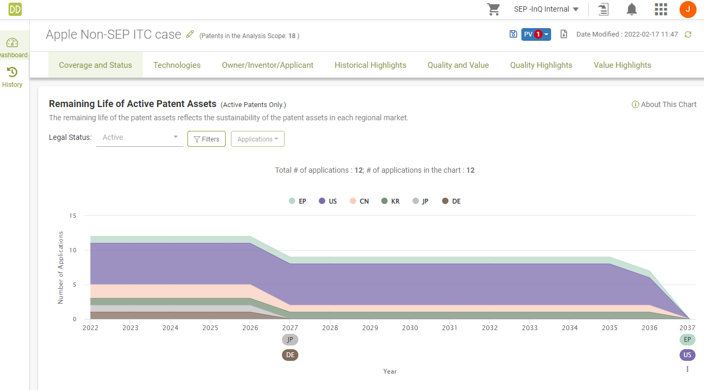Expand more markers via three-dots under 2037
The image size is (704, 390).
click(x=688, y=369)
